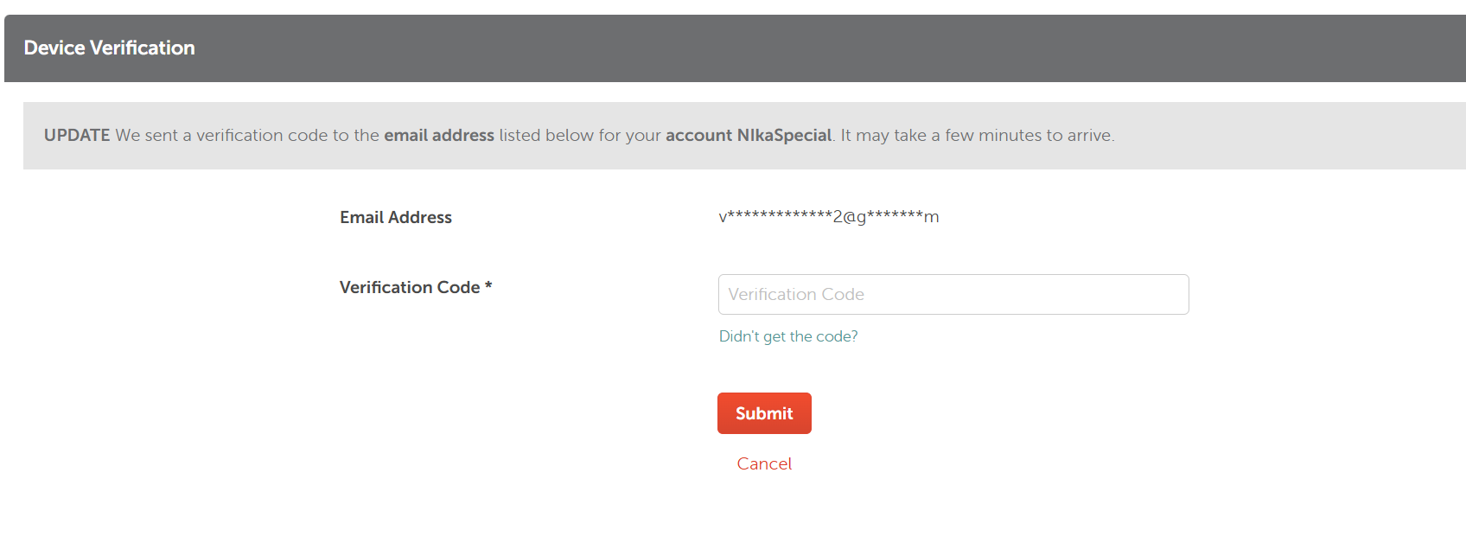This screenshot has width=1466, height=543.
Task: Click the required asterisk beside Verification Code
Action: (x=488, y=285)
